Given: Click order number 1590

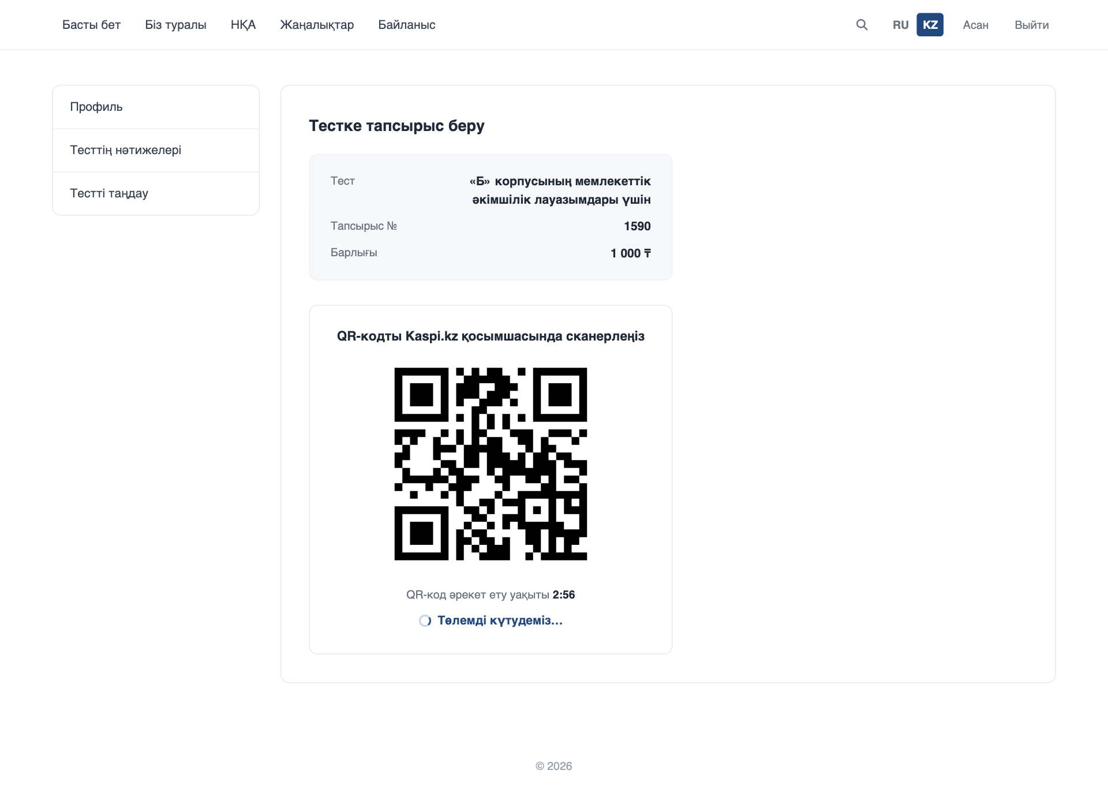Looking at the screenshot, I should point(637,226).
